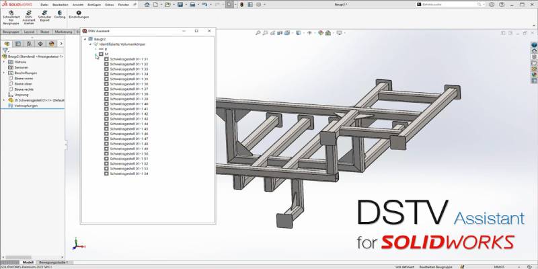
Task: Open options gear icon in title bar
Action: click(258, 5)
